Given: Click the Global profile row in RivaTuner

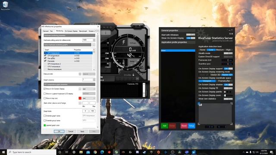Looking at the screenshot, I should (x=178, y=51).
